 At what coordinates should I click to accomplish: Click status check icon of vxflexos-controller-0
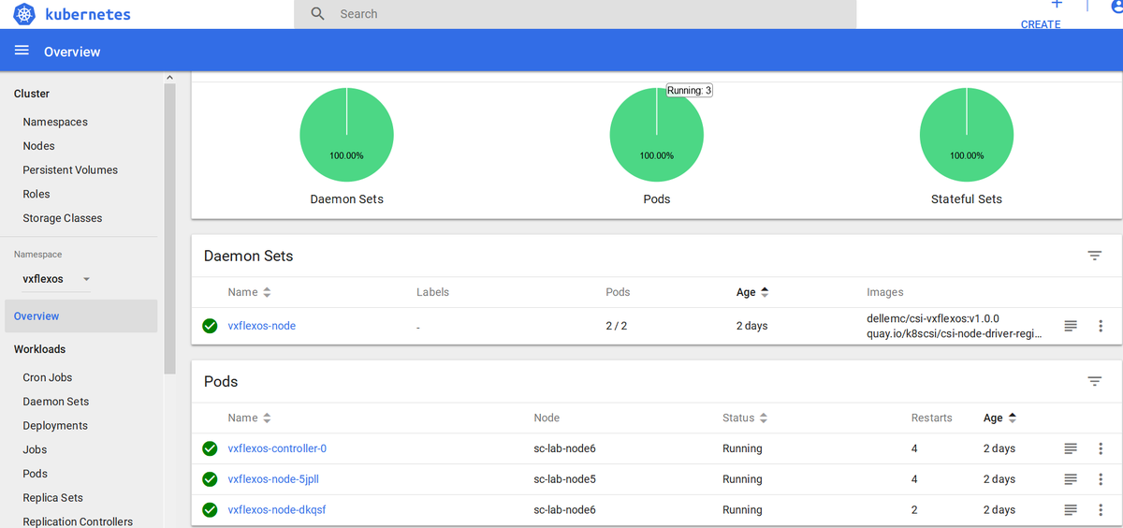tap(211, 448)
